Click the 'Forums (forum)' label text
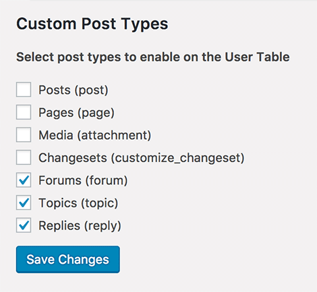The height and width of the screenshot is (292, 317). pos(83,180)
